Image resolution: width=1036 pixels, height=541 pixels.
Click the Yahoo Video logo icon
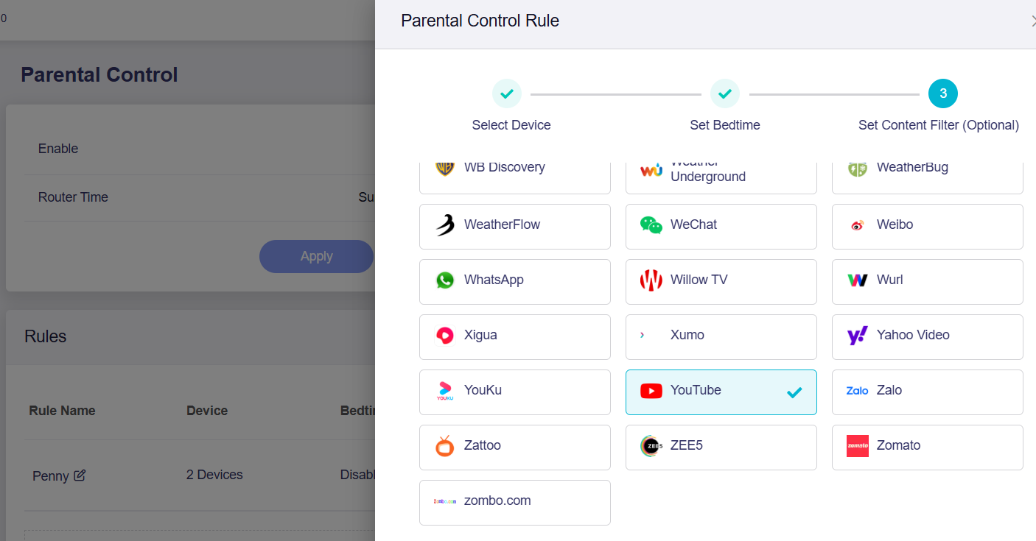coord(858,336)
